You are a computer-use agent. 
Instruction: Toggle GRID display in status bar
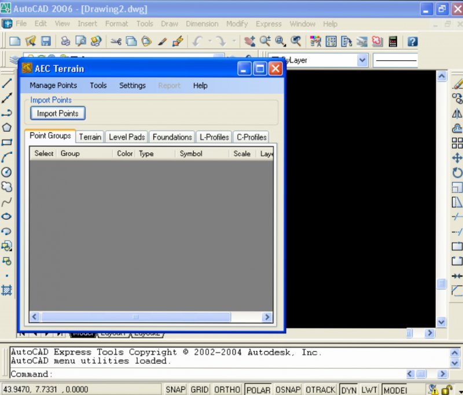point(200,389)
